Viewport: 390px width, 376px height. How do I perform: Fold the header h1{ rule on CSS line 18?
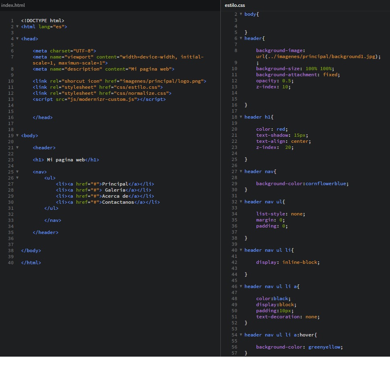[241, 117]
